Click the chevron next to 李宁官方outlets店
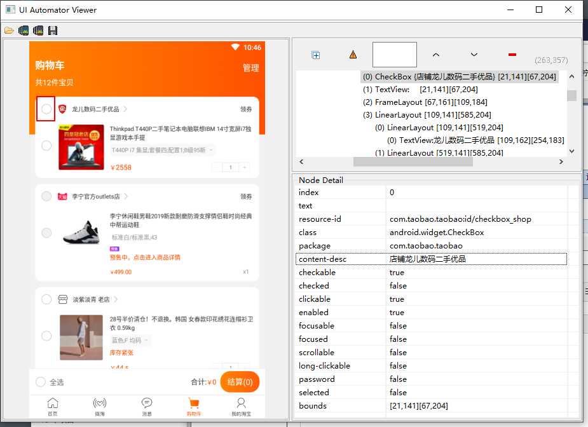This screenshot has height=427, width=588. point(126,196)
